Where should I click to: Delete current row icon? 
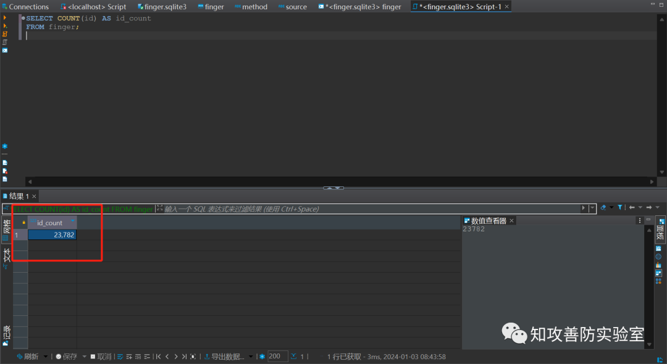(147, 357)
